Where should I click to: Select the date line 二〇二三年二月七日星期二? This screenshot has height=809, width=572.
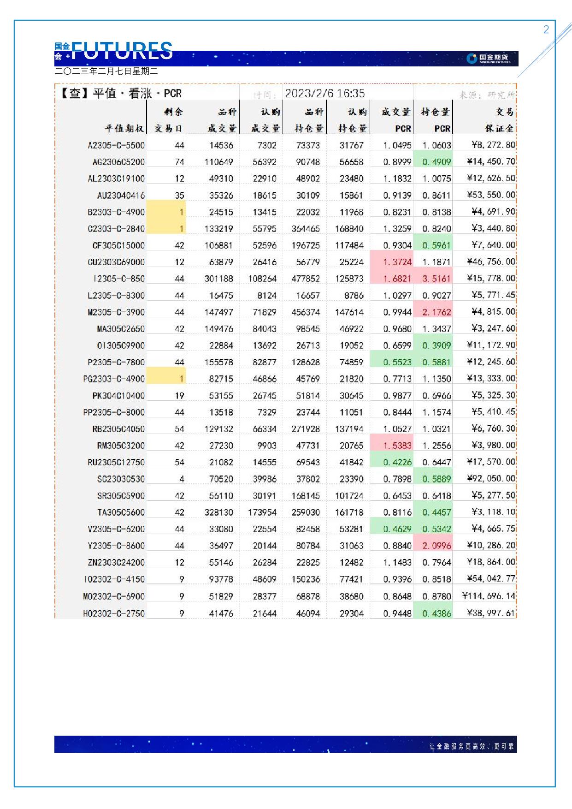[x=106, y=71]
